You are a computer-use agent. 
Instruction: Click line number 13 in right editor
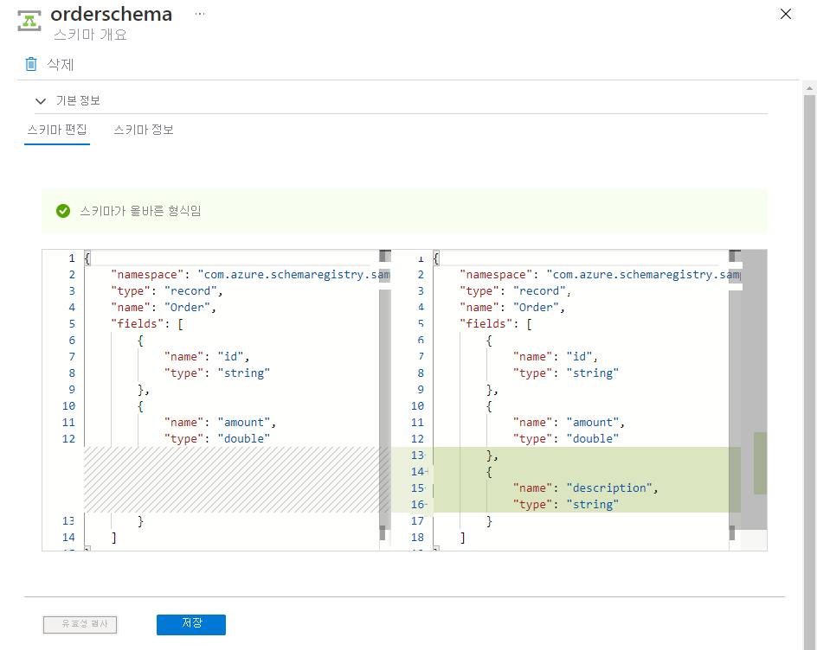click(x=417, y=455)
